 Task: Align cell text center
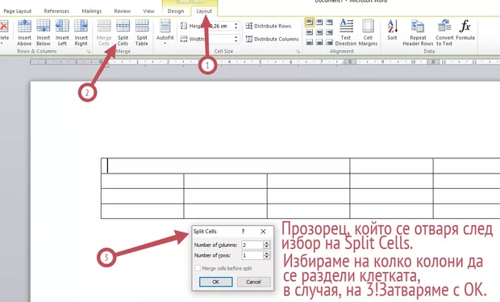pyautogui.click(x=319, y=32)
